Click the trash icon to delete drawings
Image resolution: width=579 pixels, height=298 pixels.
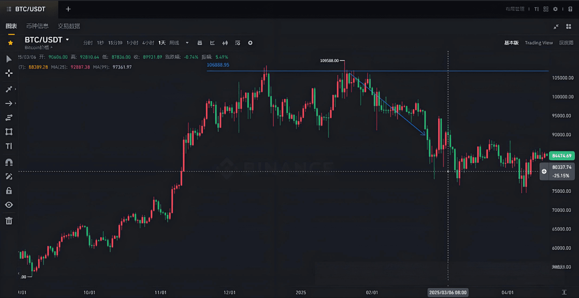pyautogui.click(x=9, y=221)
